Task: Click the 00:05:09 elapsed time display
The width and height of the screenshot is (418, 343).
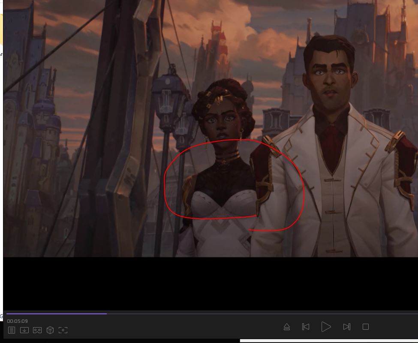Action: (18, 321)
